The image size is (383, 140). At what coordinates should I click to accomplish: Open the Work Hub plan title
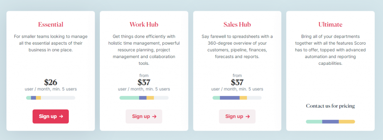144,25
